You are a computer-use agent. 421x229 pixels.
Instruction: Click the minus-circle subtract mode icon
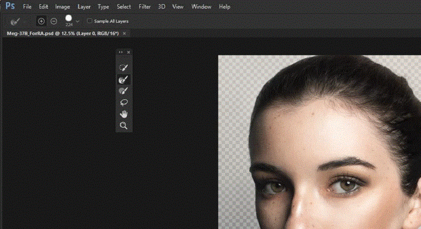coord(54,21)
